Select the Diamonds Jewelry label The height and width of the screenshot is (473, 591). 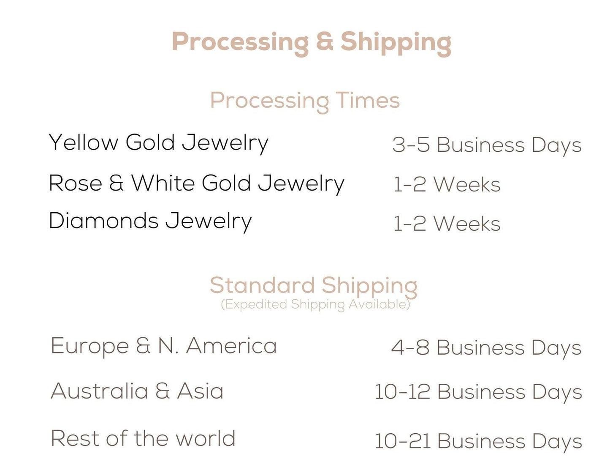click(x=150, y=221)
